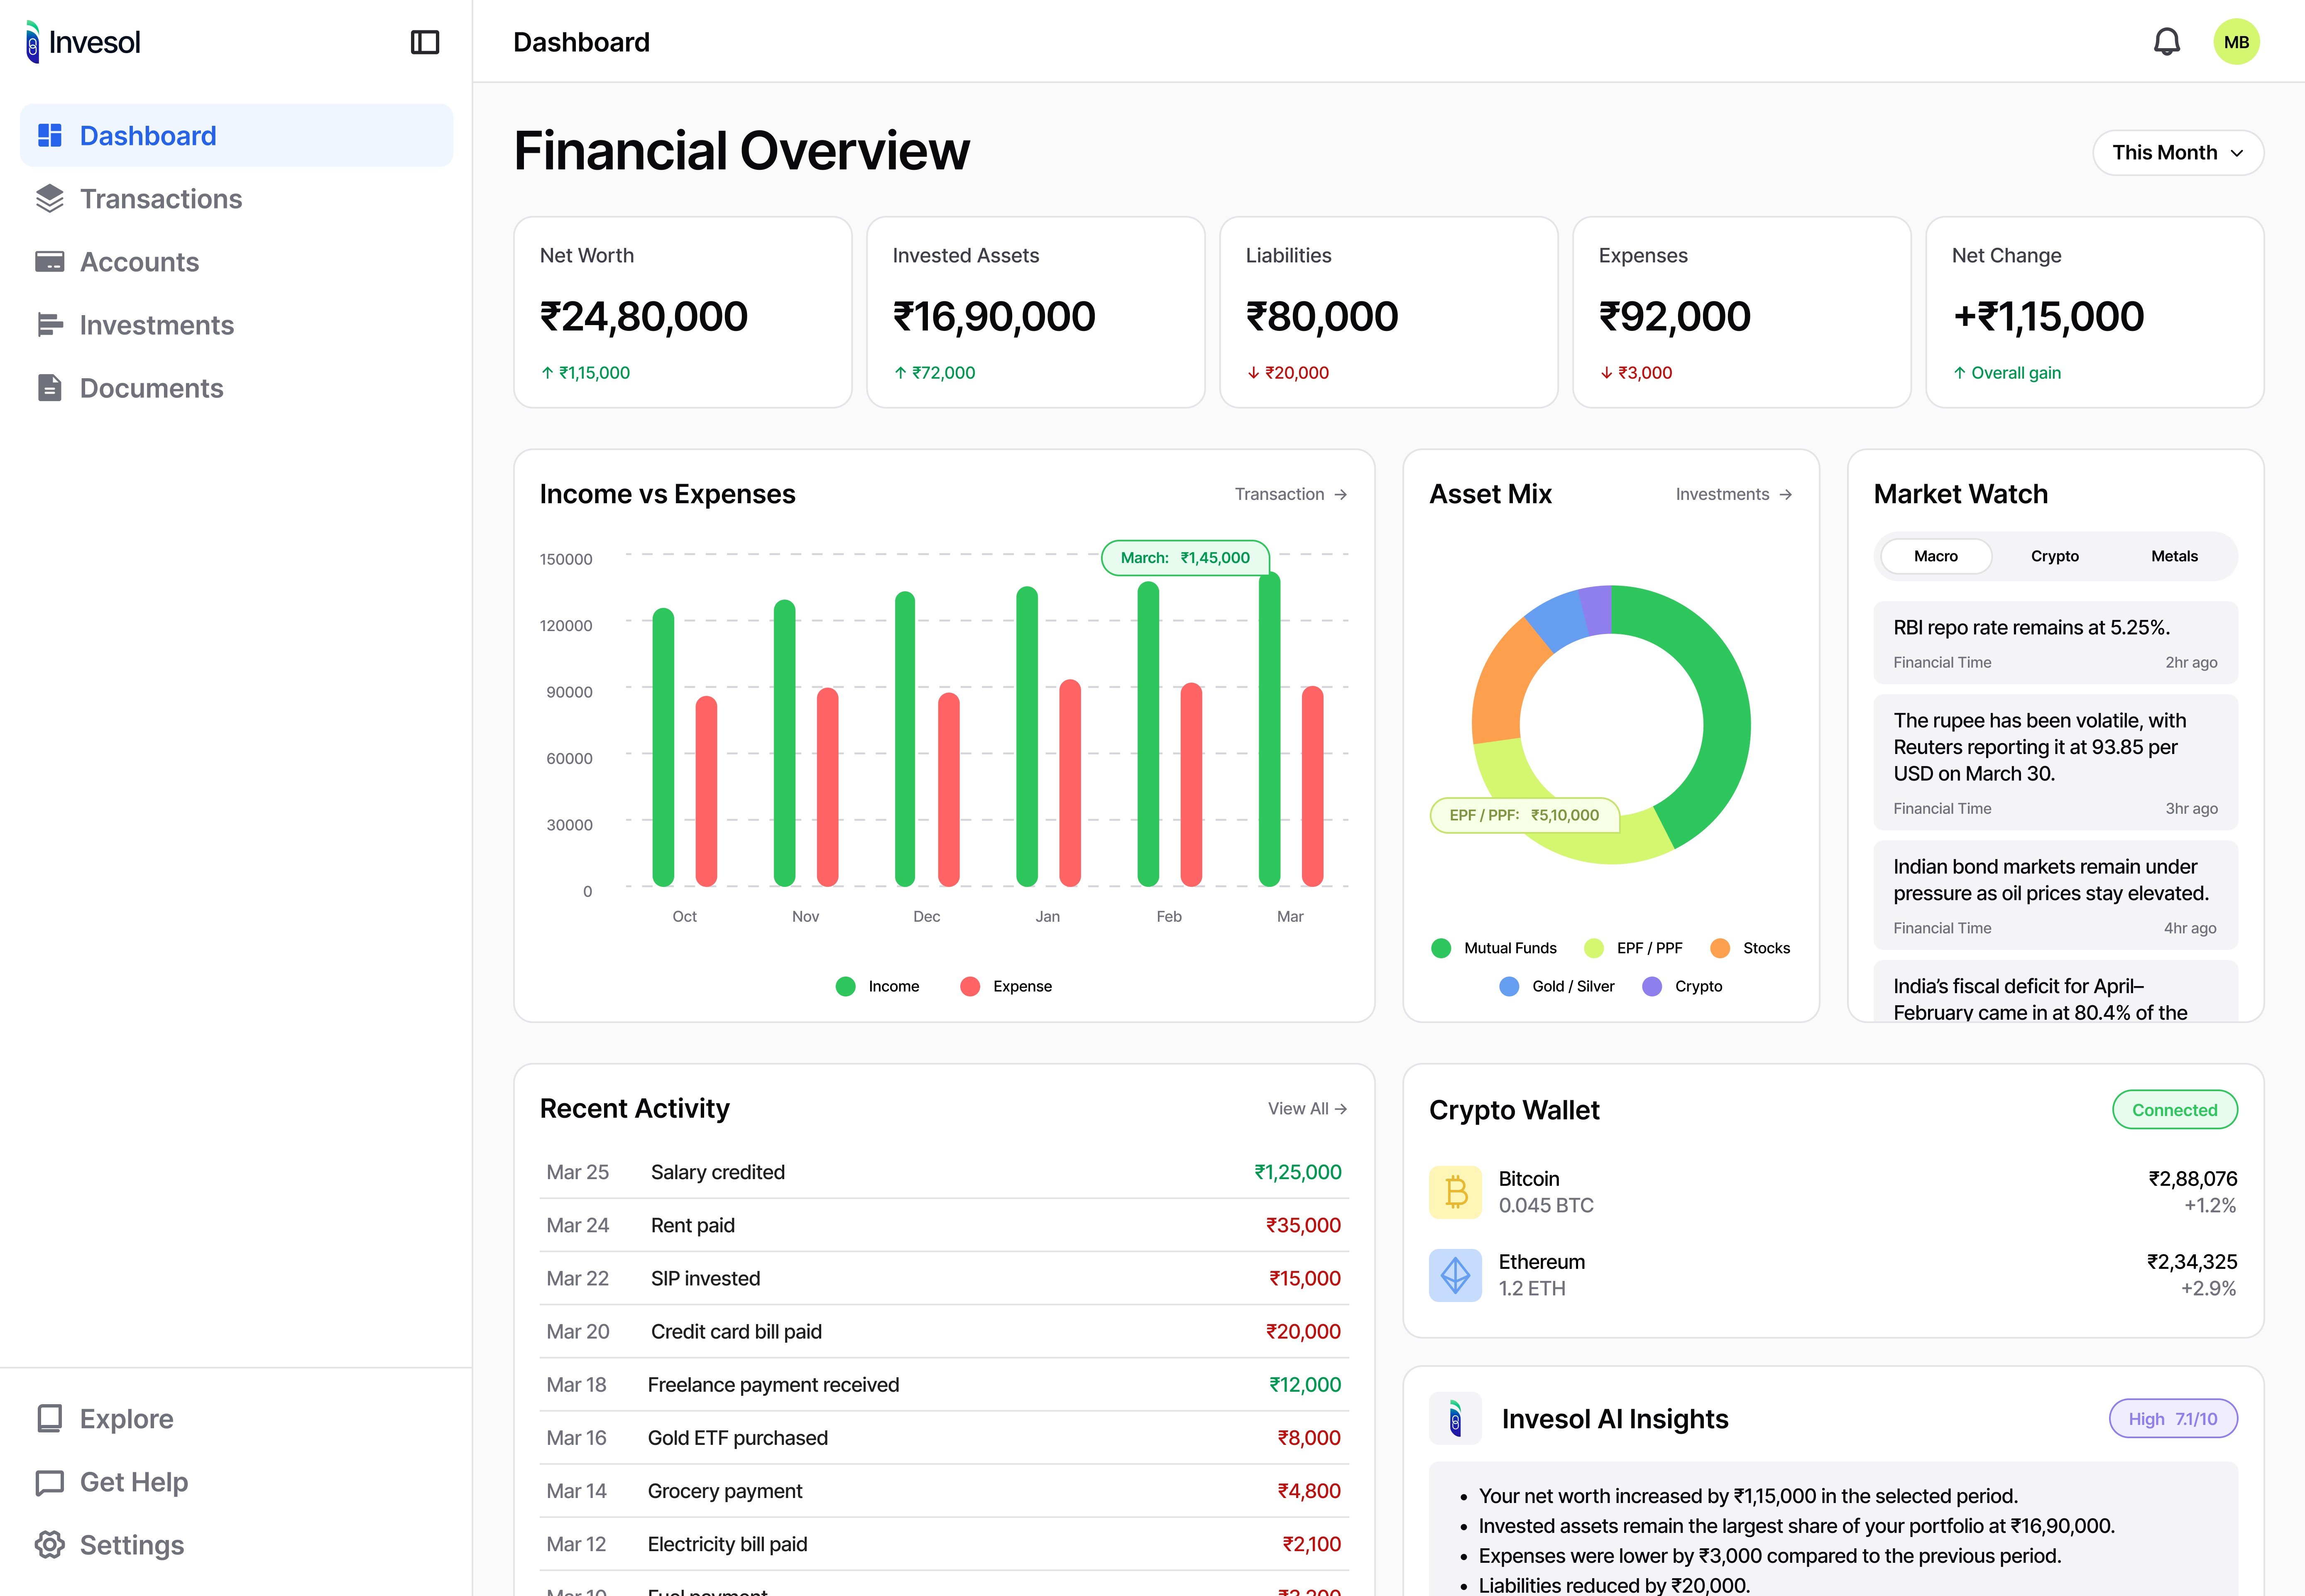Click the Bitcoin wallet icon
Viewport: 2305px width, 1596px height.
pos(1455,1192)
